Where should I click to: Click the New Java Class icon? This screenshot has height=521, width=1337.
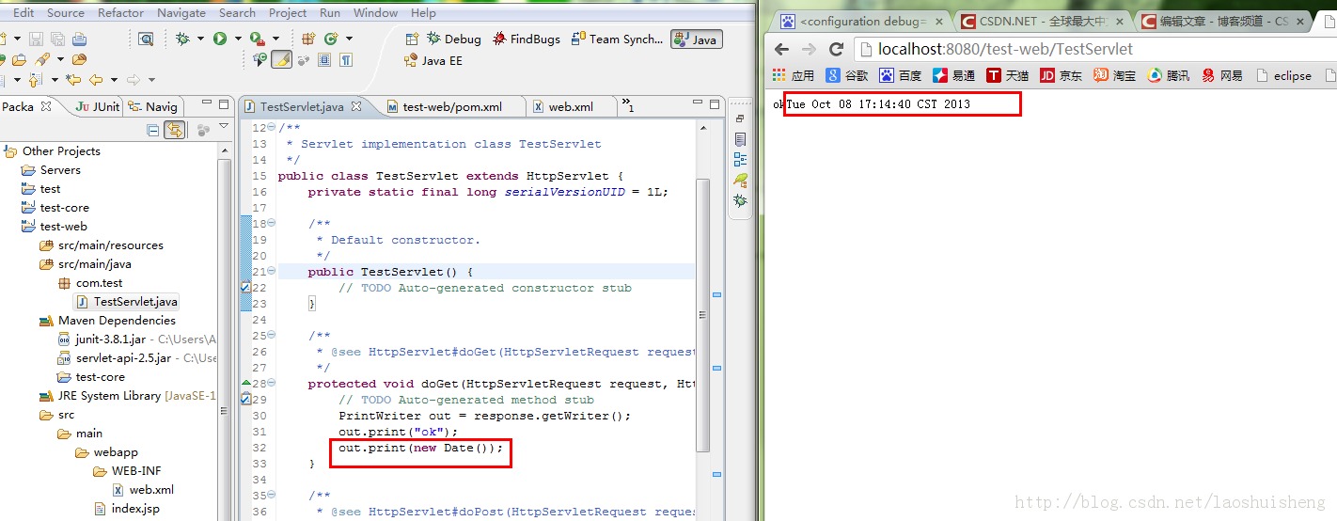(331, 39)
